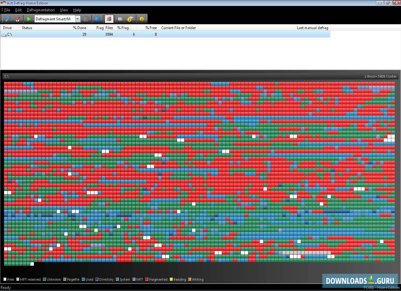This screenshot has height=291, width=401.
Task: Click the info icon with computer
Action: coord(130,19)
